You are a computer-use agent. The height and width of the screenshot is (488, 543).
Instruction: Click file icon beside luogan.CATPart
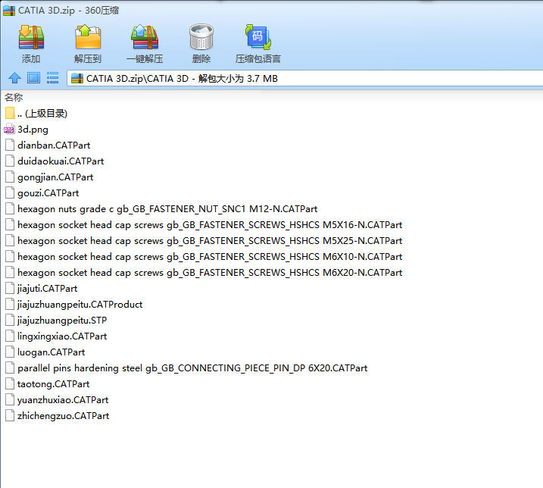coord(10,352)
